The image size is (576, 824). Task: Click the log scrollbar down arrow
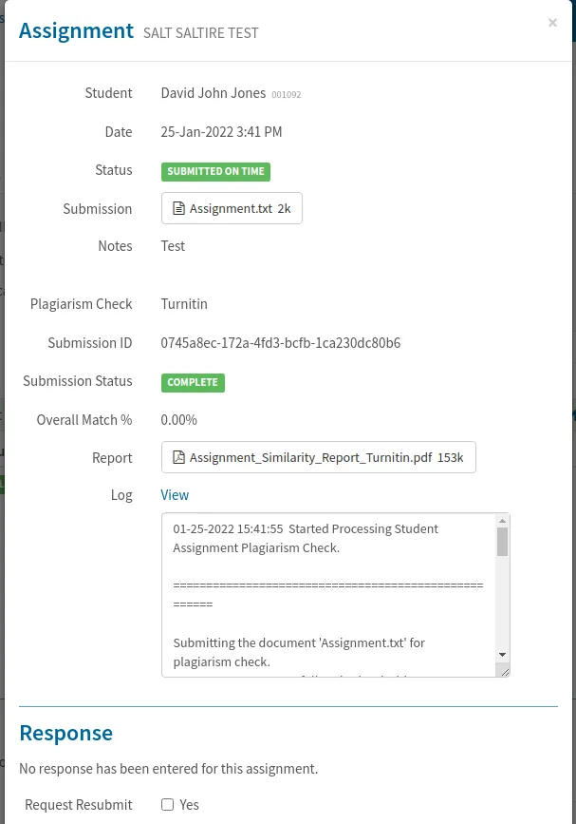coord(502,655)
